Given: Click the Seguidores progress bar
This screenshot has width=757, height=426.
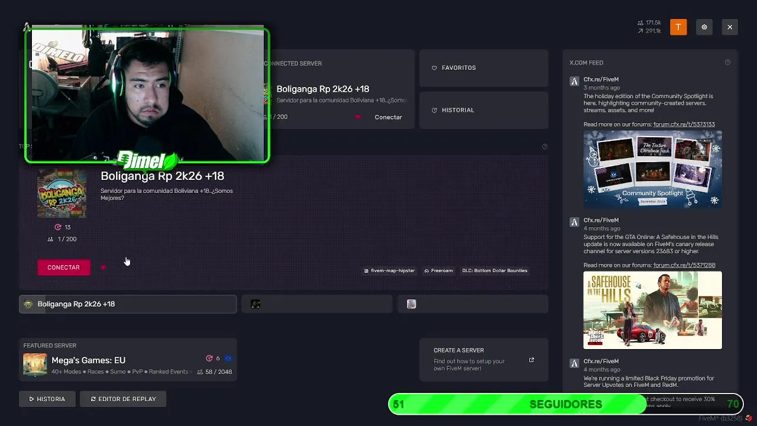Looking at the screenshot, I should (565, 404).
